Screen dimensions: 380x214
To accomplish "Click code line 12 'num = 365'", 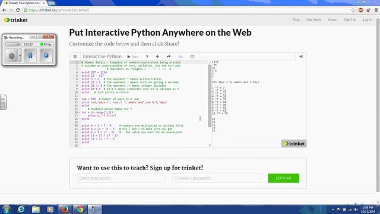I will click(x=110, y=99).
